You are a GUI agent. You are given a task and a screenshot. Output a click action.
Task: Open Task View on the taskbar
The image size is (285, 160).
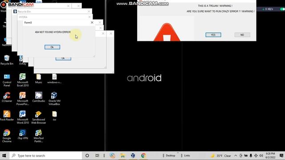click(x=97, y=156)
